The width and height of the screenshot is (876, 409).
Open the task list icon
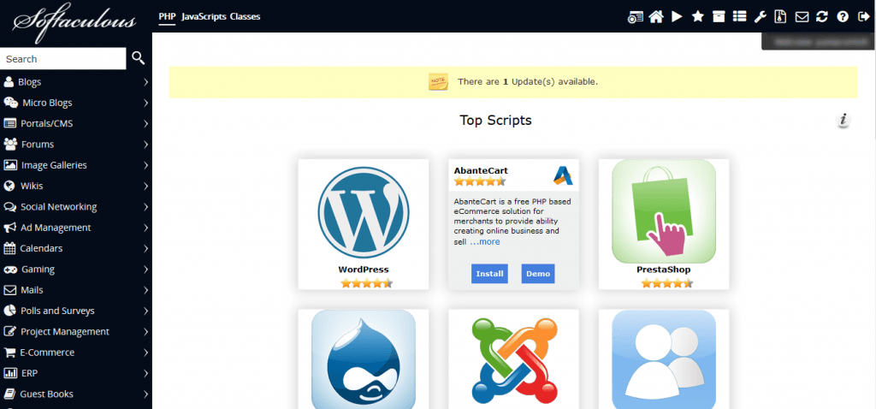point(740,17)
